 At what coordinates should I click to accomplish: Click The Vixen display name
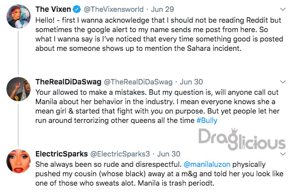pyautogui.click(x=53, y=9)
